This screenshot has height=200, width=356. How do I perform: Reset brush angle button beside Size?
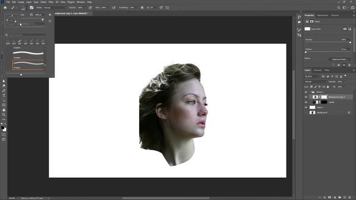pyautogui.click(x=31, y=15)
